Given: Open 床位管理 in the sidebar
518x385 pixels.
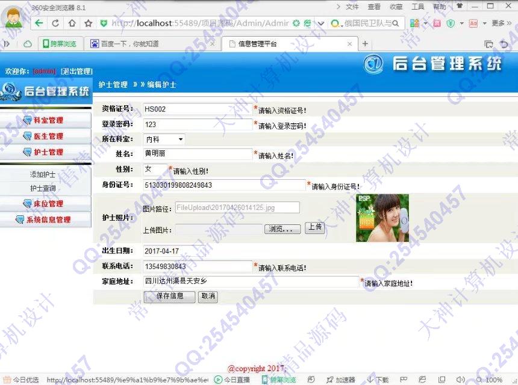Looking at the screenshot, I should point(46,203).
